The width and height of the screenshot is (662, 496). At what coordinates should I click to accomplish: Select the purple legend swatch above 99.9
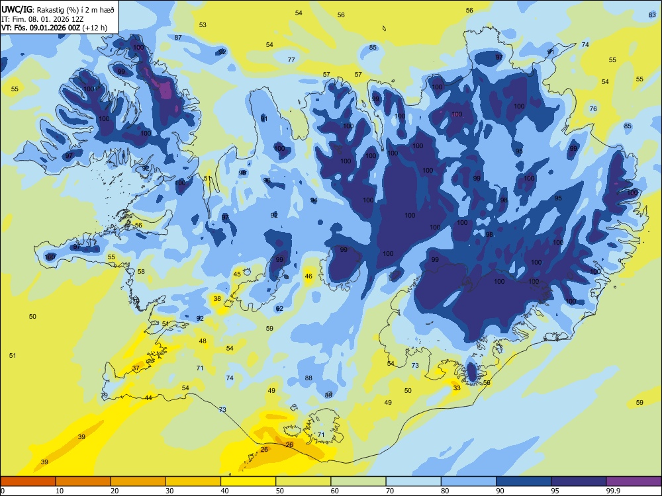(x=634, y=481)
